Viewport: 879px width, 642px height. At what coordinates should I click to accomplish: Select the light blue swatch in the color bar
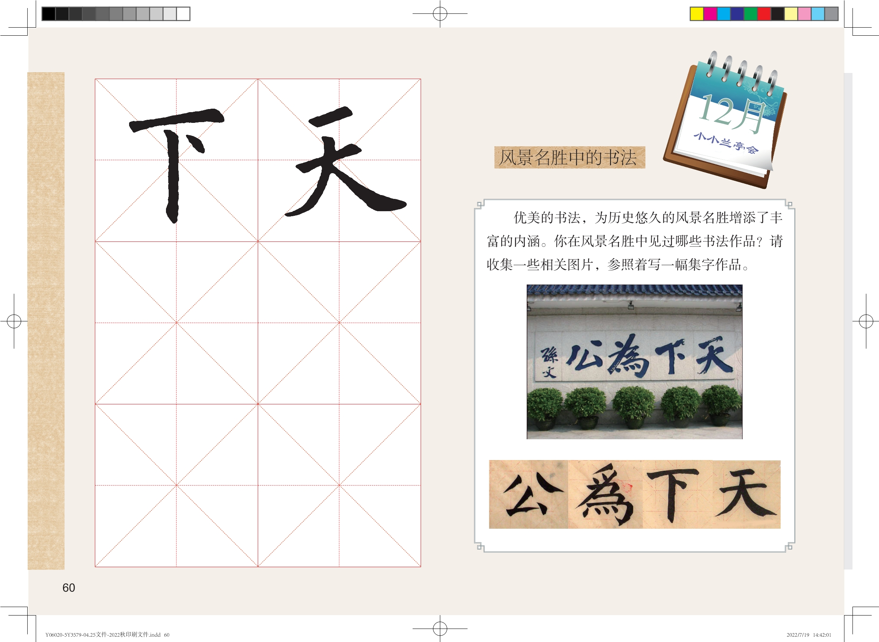(x=818, y=14)
